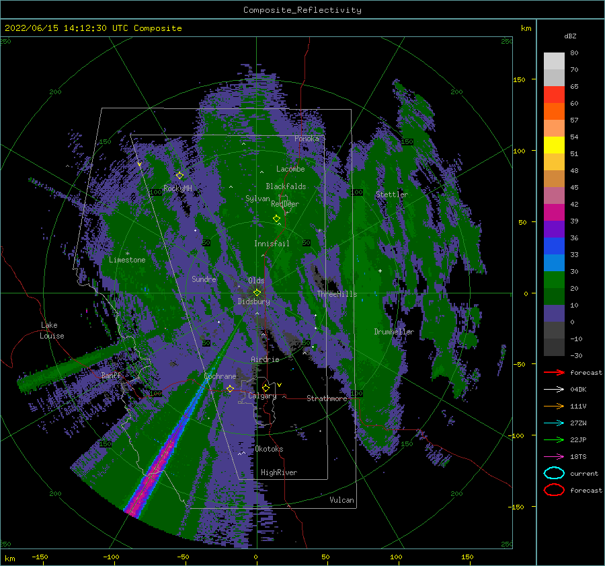
Task: Click the yellow diamond marker above Calgary
Action: [266, 388]
